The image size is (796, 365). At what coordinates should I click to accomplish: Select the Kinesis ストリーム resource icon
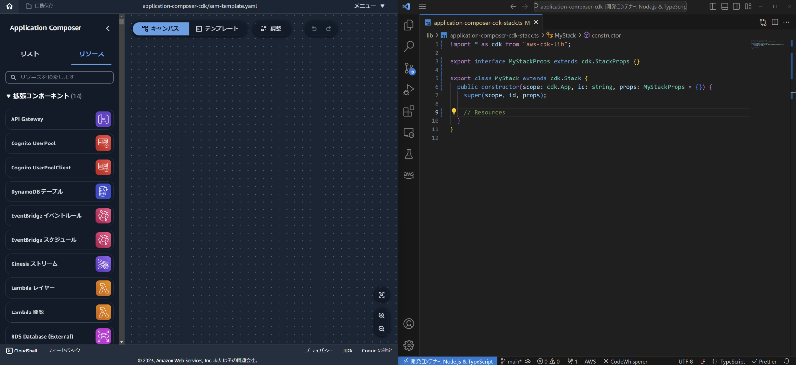104,264
